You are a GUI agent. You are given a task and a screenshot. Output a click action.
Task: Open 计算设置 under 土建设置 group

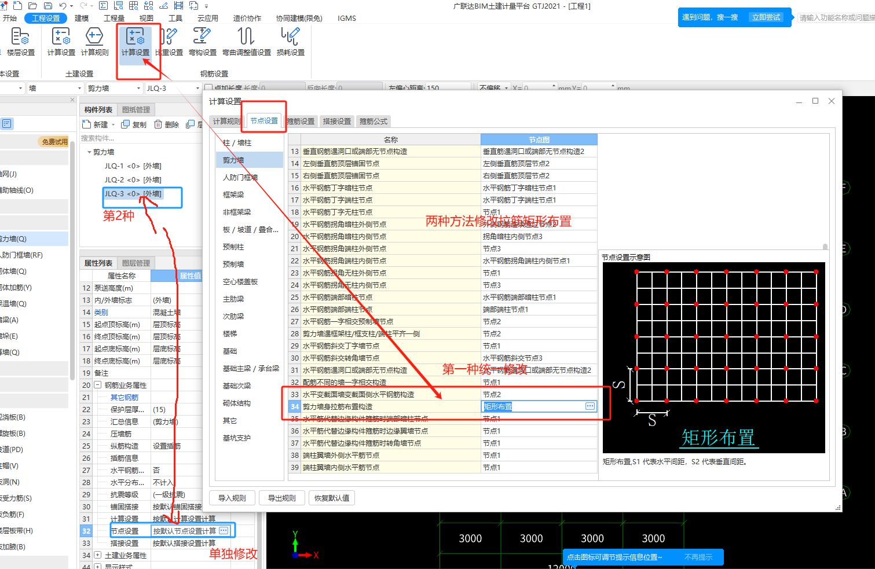61,42
